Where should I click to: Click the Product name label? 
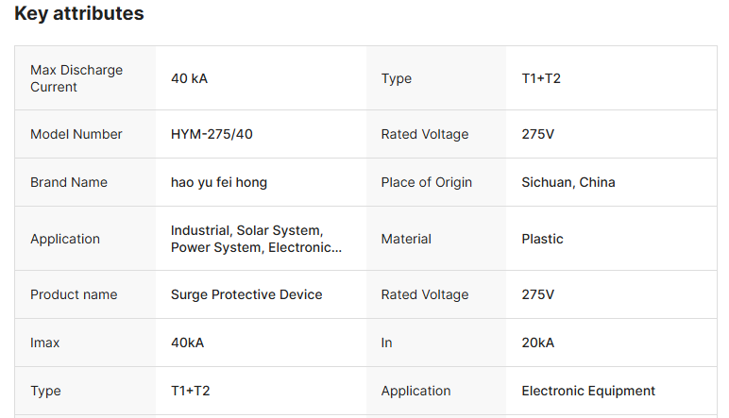click(x=74, y=294)
